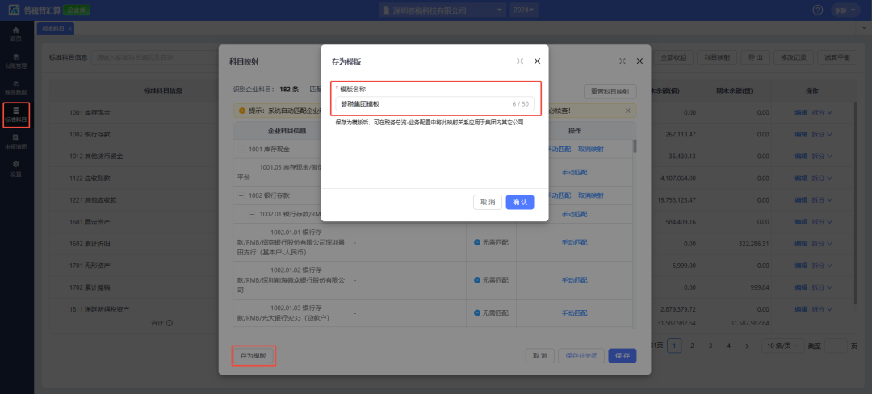Click 编辑 for 1221 其他应收款
The width and height of the screenshot is (872, 394).
(801, 200)
